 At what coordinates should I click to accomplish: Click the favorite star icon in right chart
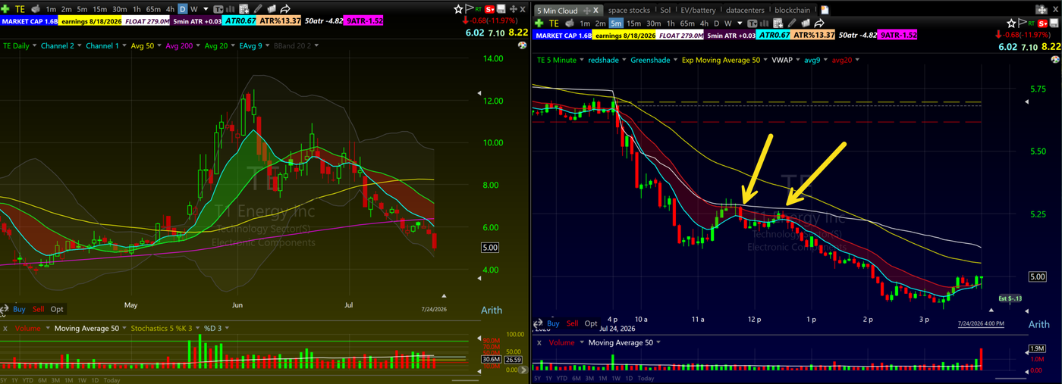pyautogui.click(x=1011, y=23)
